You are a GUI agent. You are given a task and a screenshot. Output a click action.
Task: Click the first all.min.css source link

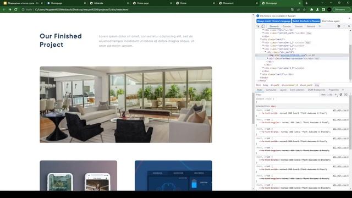point(341,110)
